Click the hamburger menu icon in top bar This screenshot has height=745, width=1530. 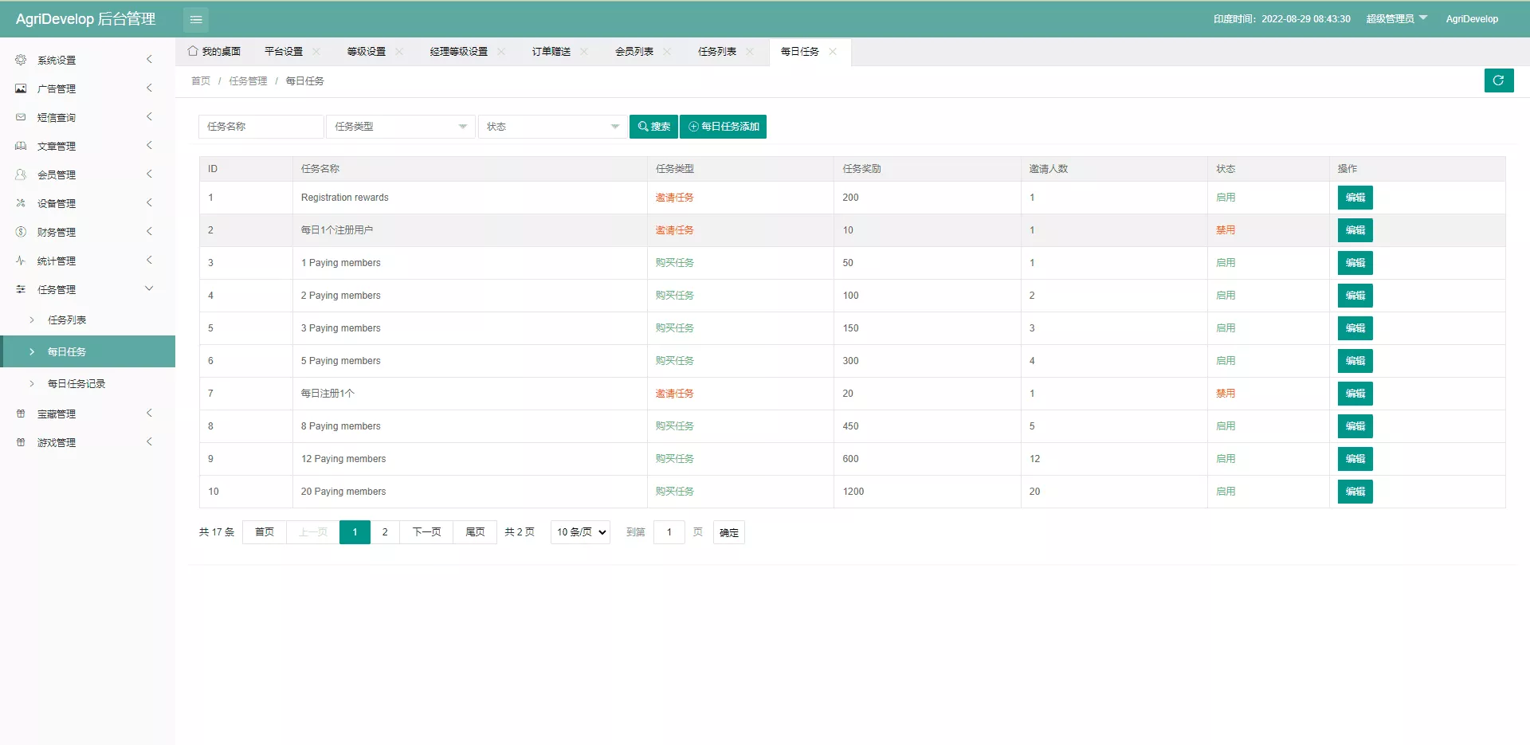click(x=196, y=19)
